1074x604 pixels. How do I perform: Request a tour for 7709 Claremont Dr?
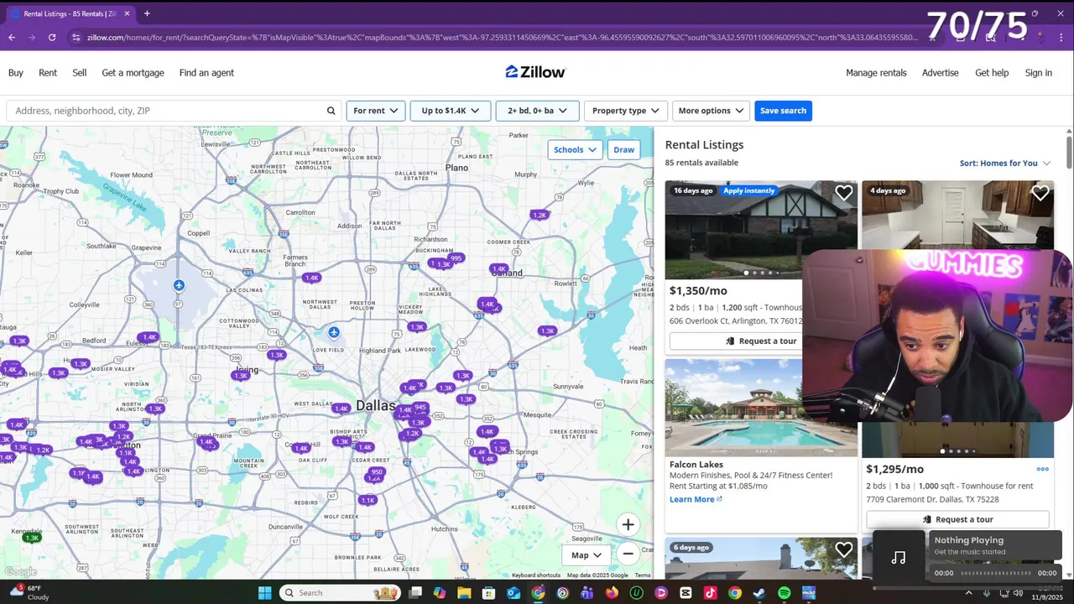point(957,519)
